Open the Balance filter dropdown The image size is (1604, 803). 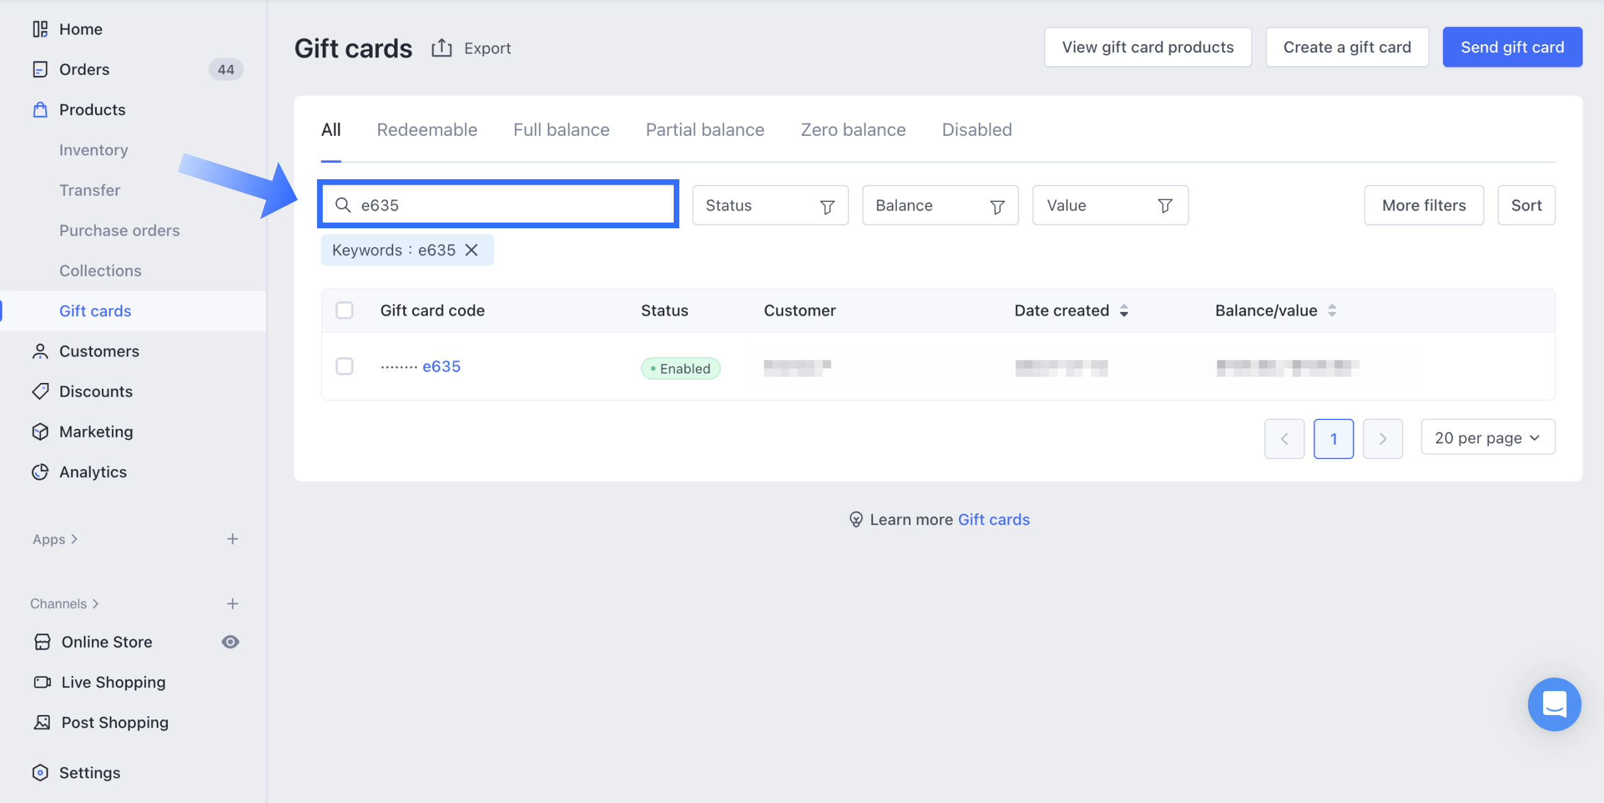[x=940, y=206]
